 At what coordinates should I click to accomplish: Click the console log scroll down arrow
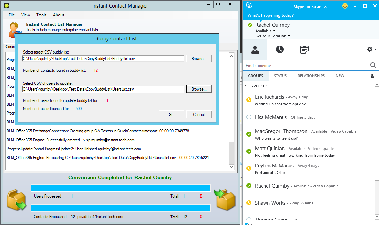pyautogui.click(x=232, y=167)
